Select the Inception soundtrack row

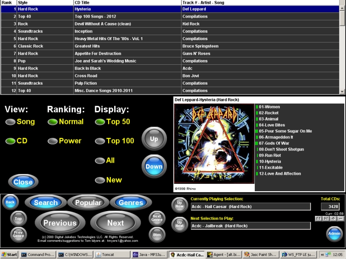[x=170, y=31]
